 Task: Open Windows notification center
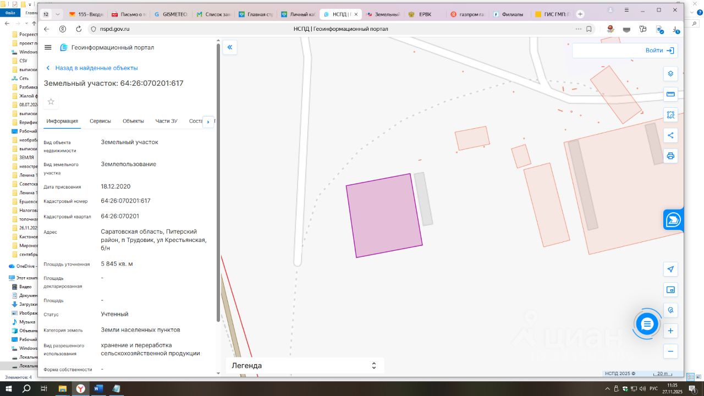pyautogui.click(x=693, y=389)
